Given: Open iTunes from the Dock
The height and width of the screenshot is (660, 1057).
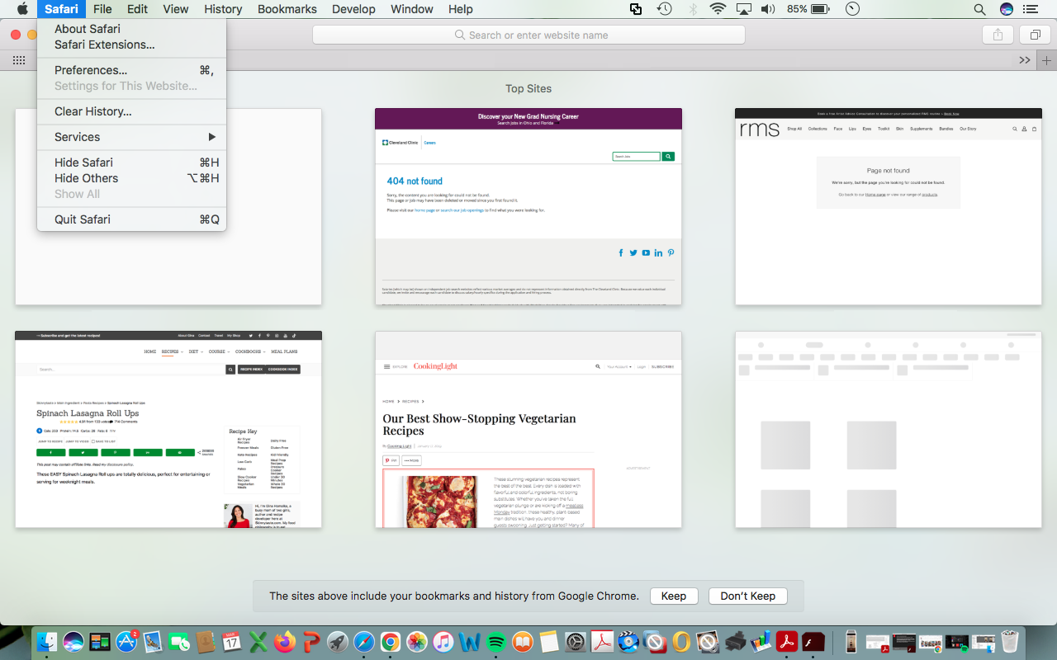Looking at the screenshot, I should [443, 642].
